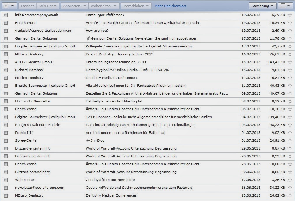Star the 11.07.2013 Dentistry Medical Conferences email
Image resolution: width=295 pixels, height=201 pixels.
pyautogui.click(x=290, y=78)
